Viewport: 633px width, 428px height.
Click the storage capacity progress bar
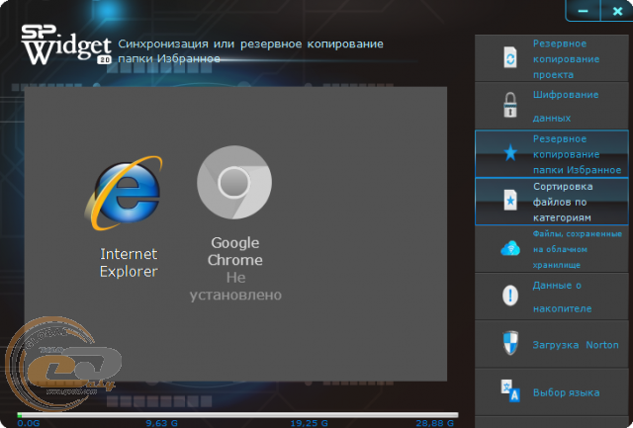click(x=237, y=415)
